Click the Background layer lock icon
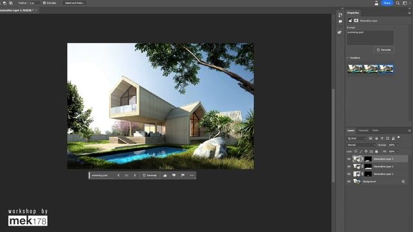 [x=403, y=182]
